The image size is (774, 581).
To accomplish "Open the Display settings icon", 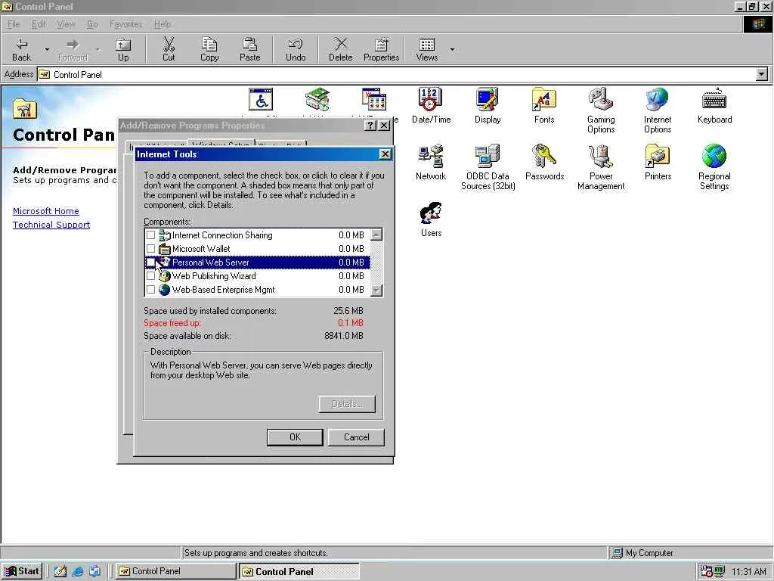I will click(x=488, y=106).
